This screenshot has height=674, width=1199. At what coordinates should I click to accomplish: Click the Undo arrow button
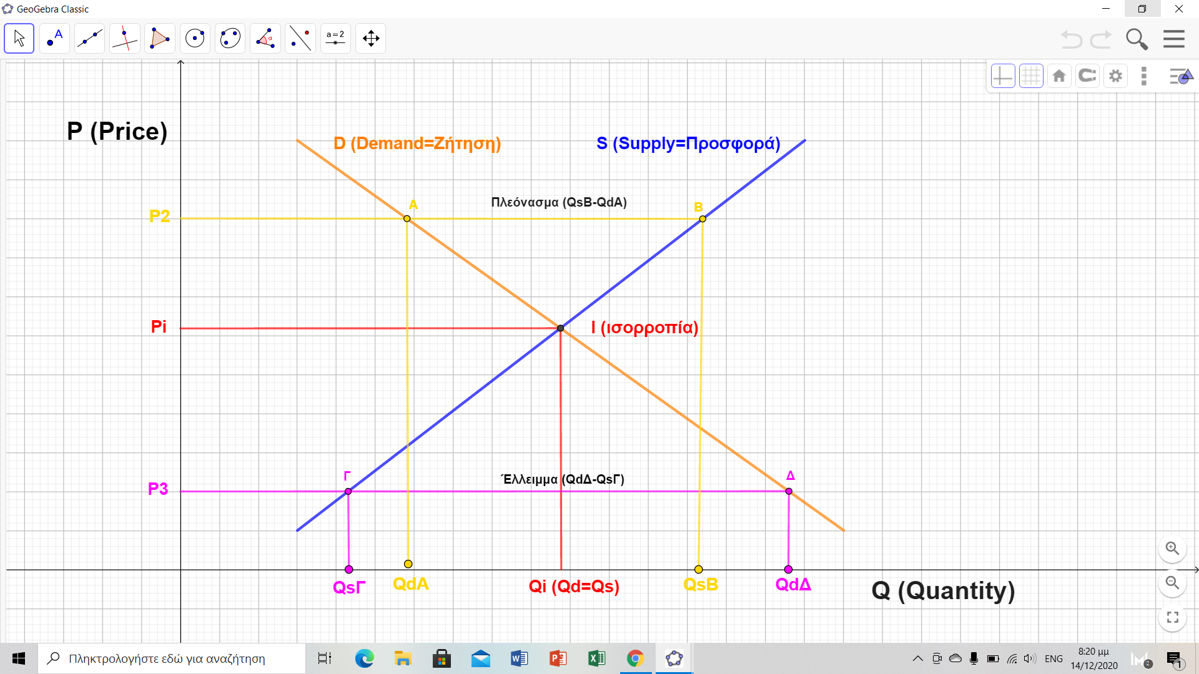[1072, 39]
